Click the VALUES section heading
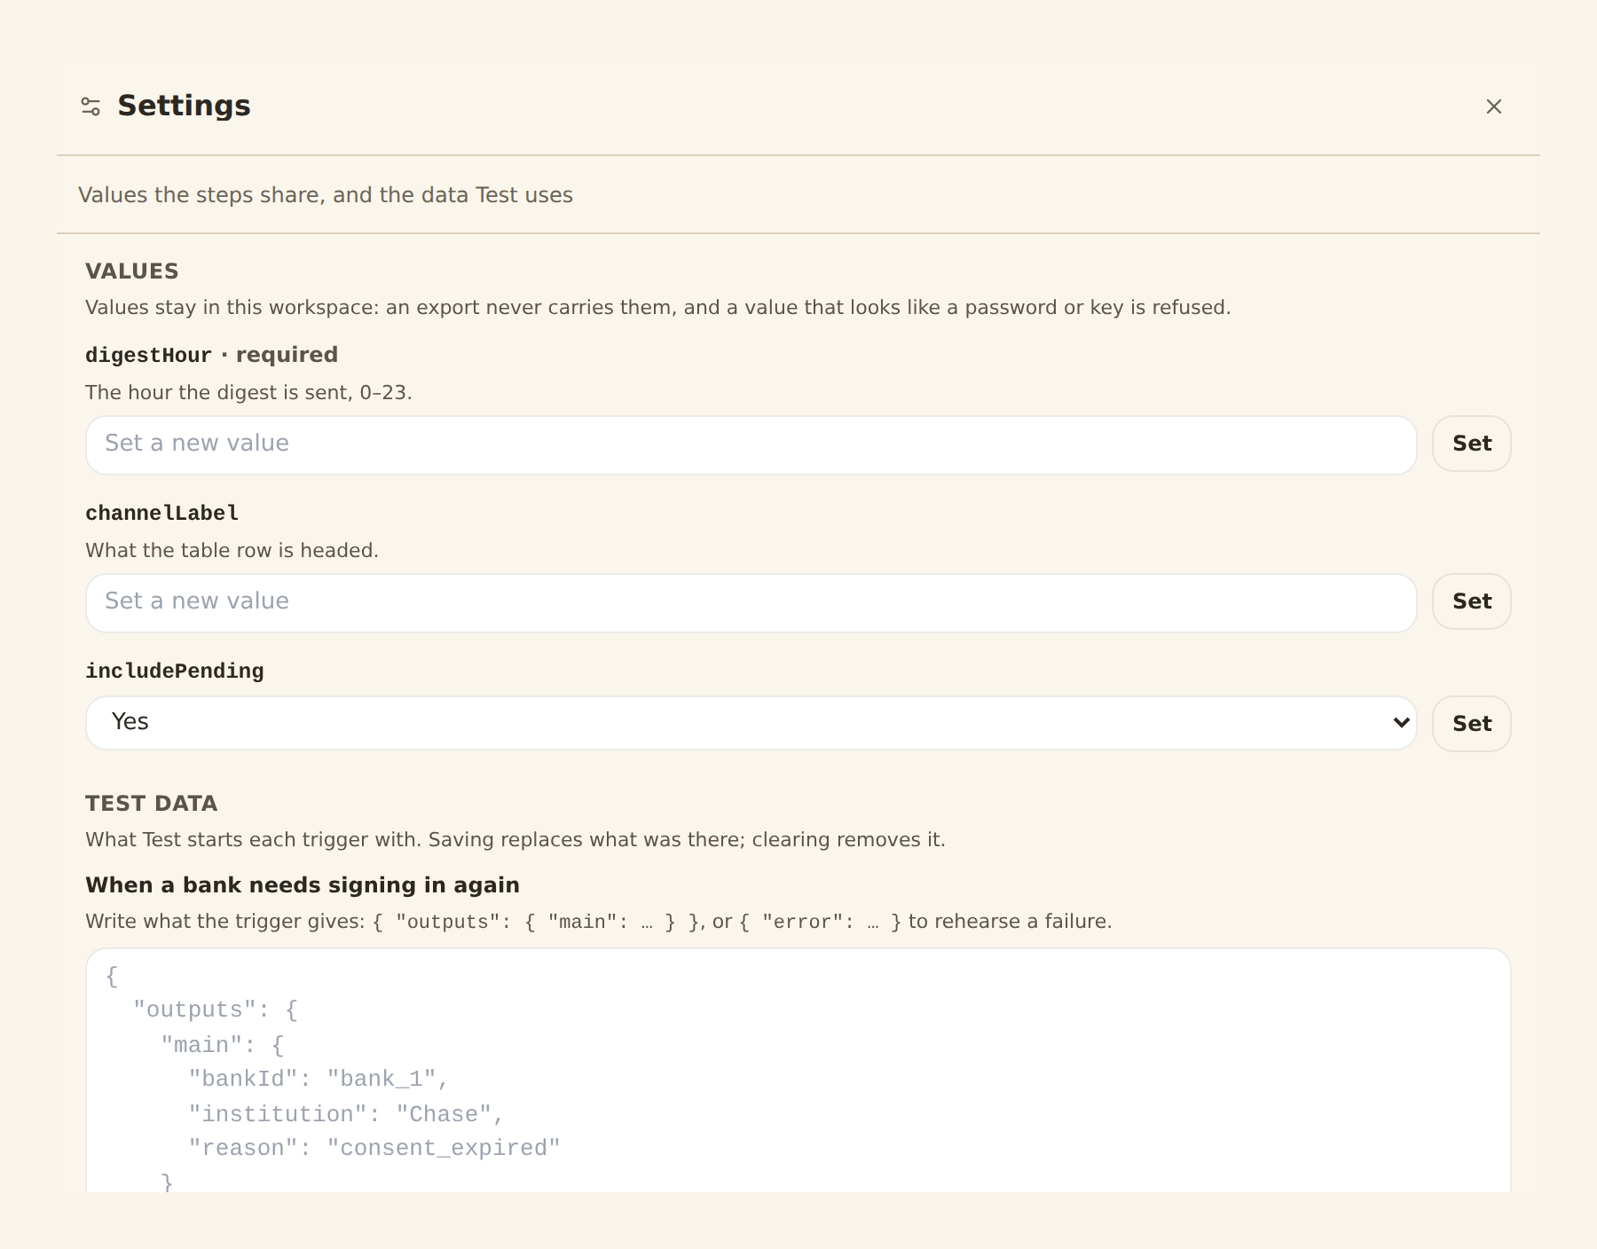Image resolution: width=1597 pixels, height=1249 pixels. pos(131,271)
